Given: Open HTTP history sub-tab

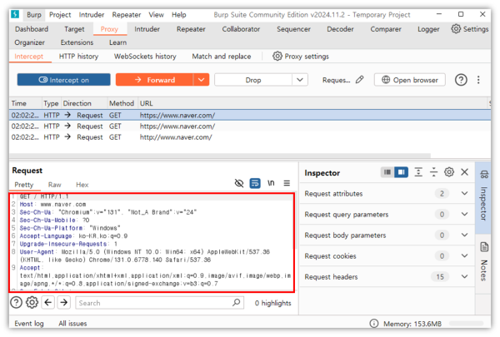Looking at the screenshot, I should coord(78,57).
